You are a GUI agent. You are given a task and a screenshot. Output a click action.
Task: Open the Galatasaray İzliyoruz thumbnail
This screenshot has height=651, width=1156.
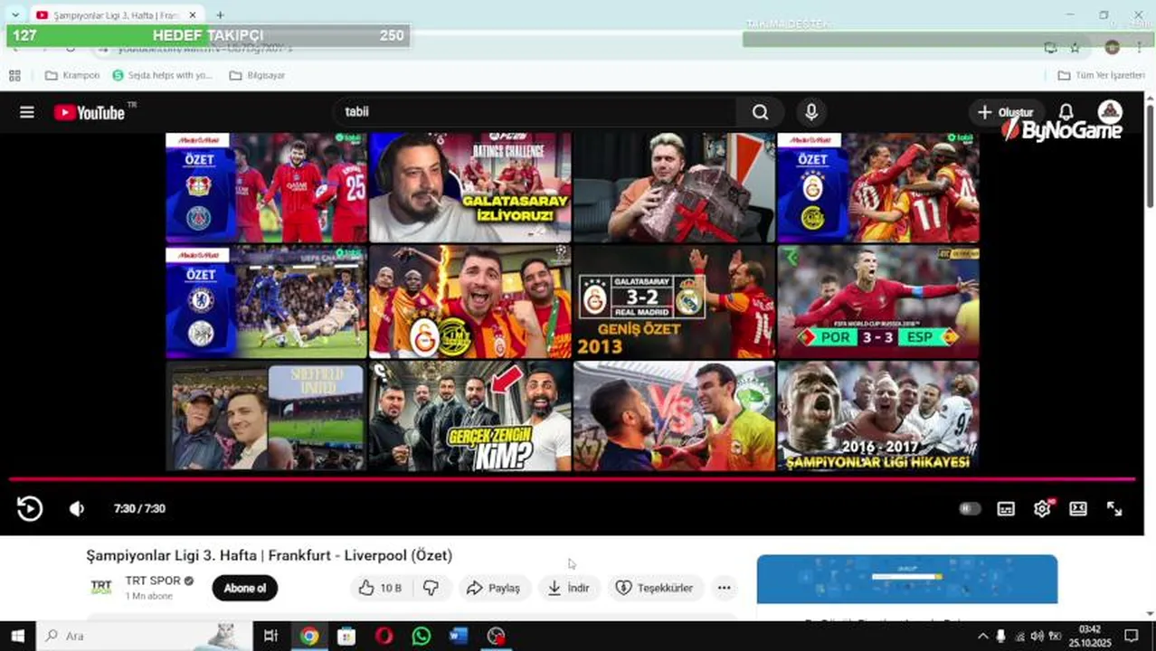pyautogui.click(x=470, y=187)
